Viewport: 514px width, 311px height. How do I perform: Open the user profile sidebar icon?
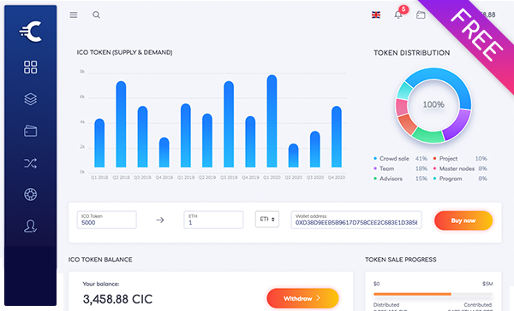coord(31,226)
